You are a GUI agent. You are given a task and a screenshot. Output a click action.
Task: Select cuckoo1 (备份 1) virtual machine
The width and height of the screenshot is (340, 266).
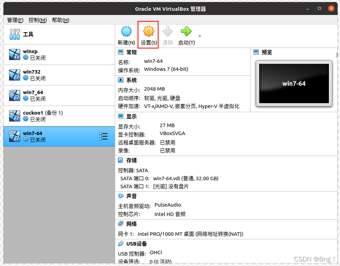click(59, 116)
